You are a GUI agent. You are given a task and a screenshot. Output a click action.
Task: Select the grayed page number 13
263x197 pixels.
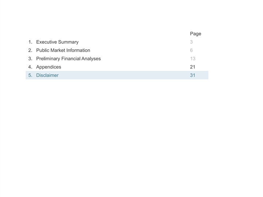tap(193, 59)
